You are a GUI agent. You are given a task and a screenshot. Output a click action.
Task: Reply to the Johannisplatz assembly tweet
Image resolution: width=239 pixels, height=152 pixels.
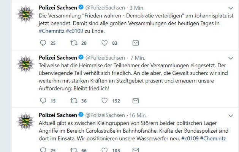click(43, 43)
